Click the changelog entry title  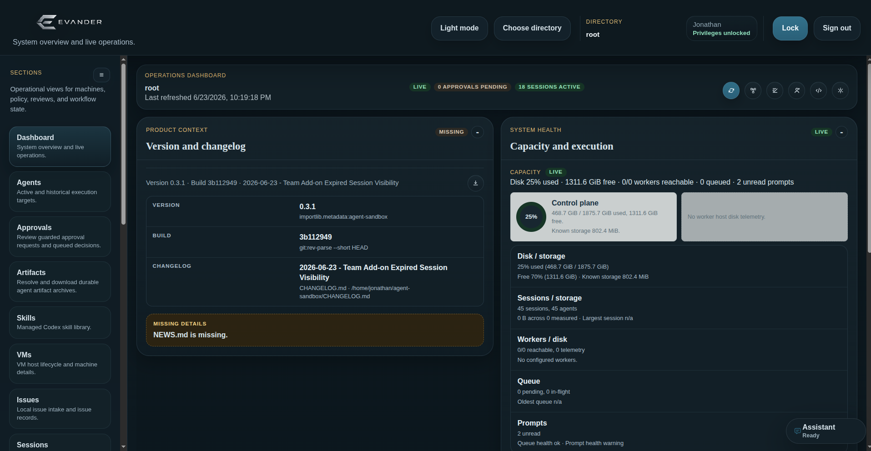coord(373,272)
